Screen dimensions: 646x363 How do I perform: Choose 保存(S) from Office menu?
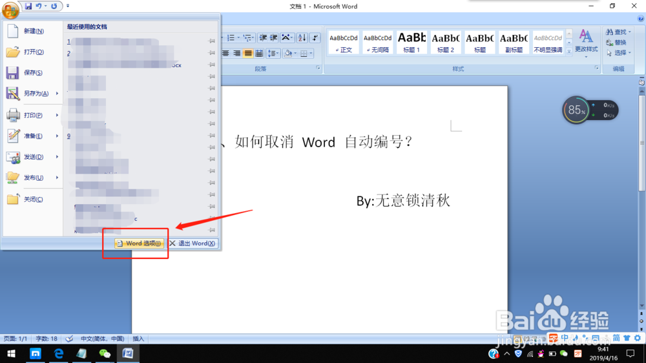(32, 72)
